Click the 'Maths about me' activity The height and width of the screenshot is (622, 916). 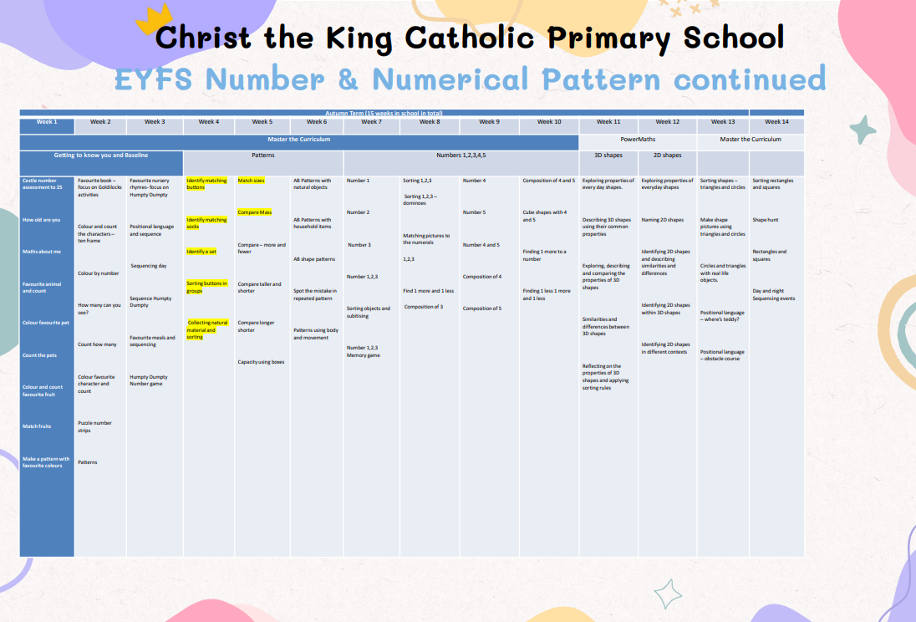[42, 252]
